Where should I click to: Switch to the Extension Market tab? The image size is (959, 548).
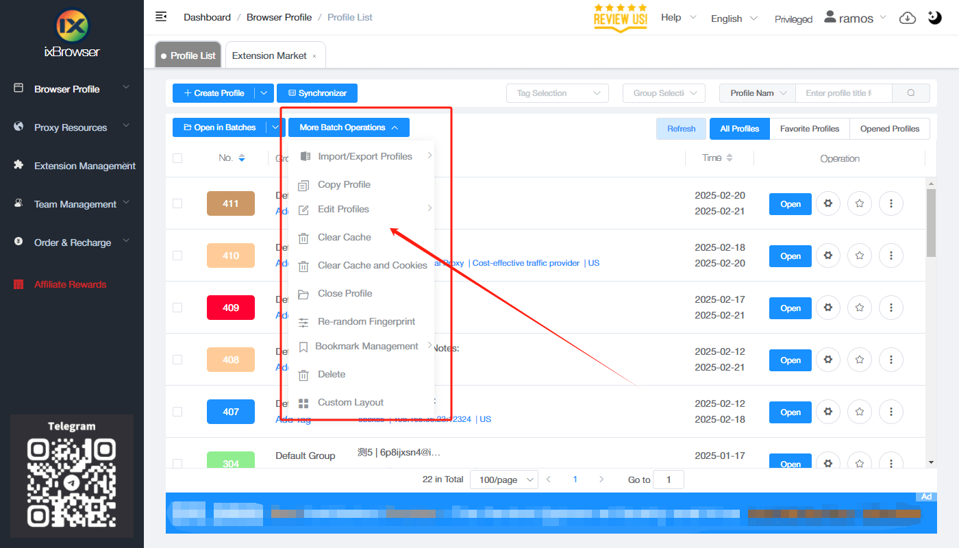click(269, 54)
